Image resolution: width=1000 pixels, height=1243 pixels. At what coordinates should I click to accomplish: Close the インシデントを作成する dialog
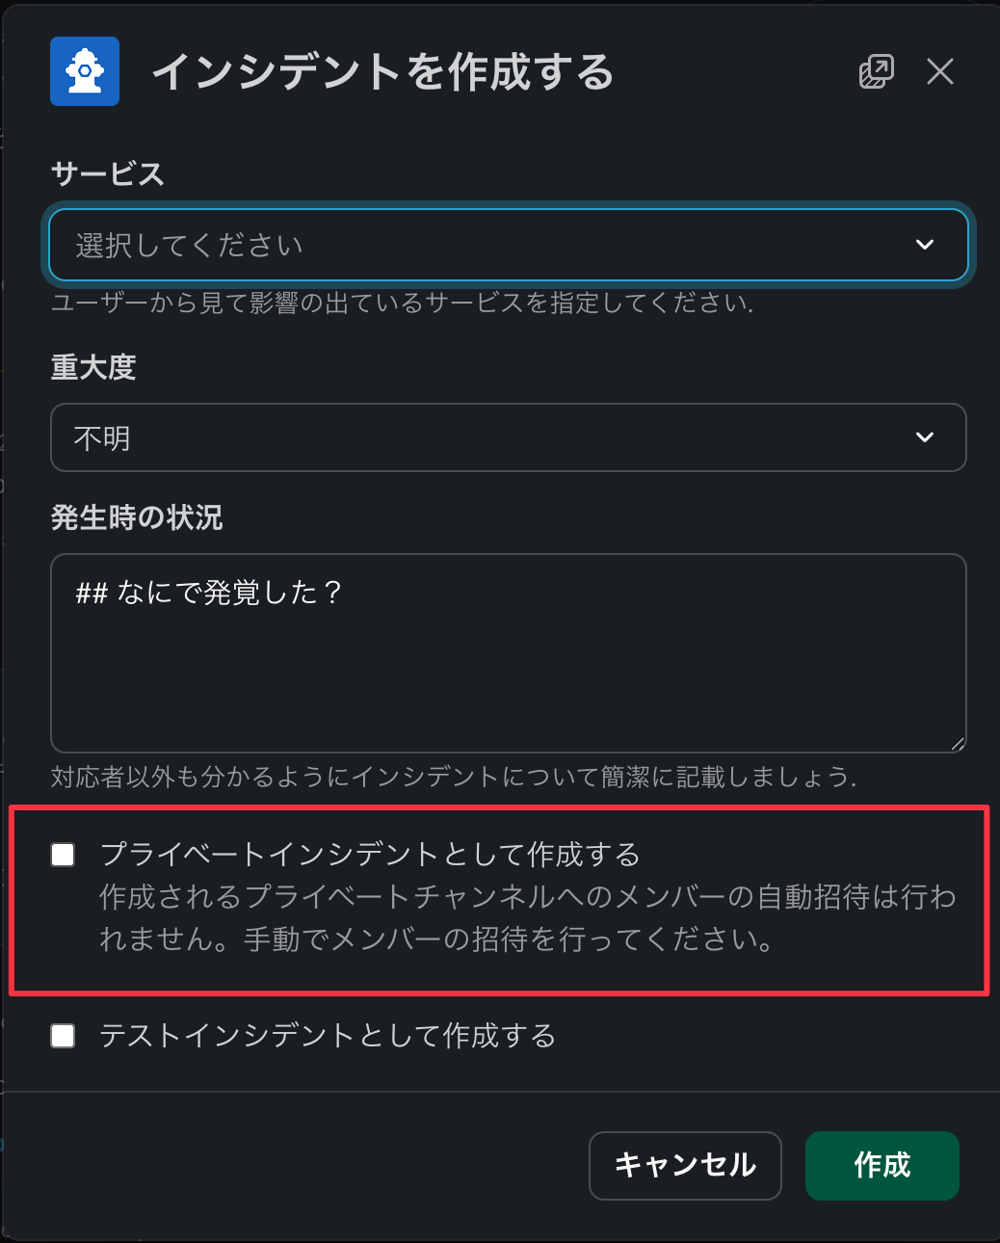point(939,71)
